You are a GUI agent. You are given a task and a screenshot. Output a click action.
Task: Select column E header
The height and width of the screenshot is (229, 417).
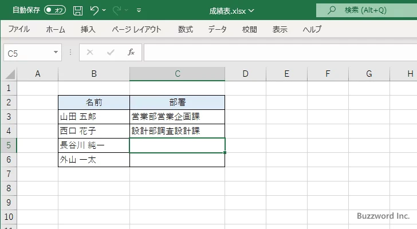(x=286, y=74)
